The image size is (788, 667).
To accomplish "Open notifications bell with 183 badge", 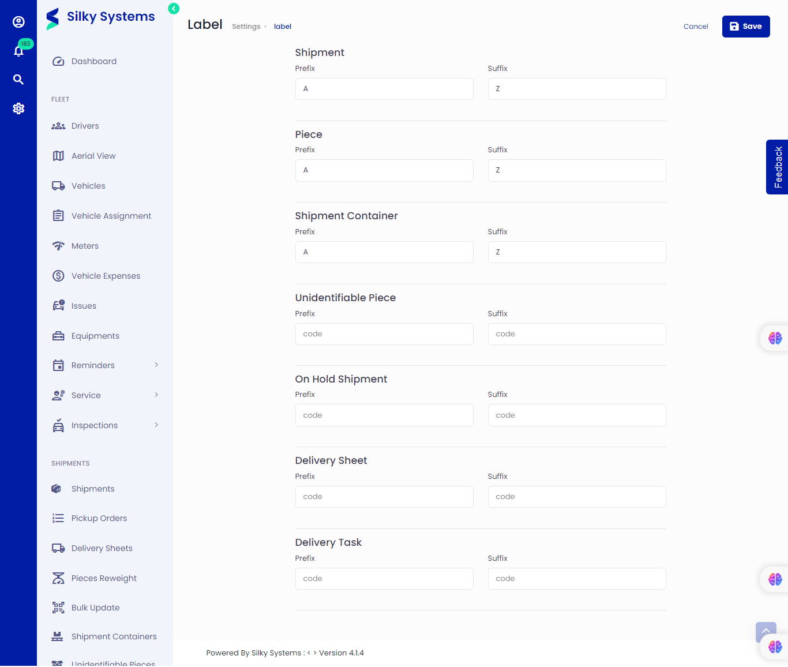I will pos(18,51).
